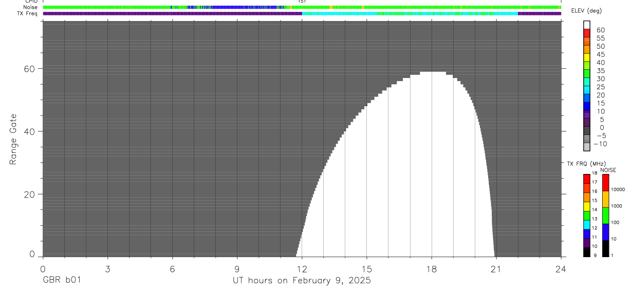Click the "30" label on ELEV color bar

click(601, 79)
